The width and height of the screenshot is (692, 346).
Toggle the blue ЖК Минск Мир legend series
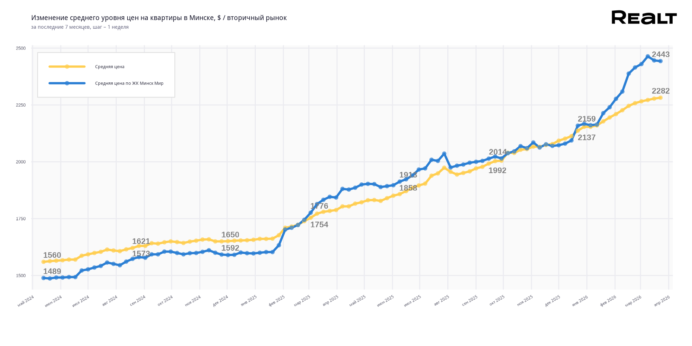pos(129,83)
